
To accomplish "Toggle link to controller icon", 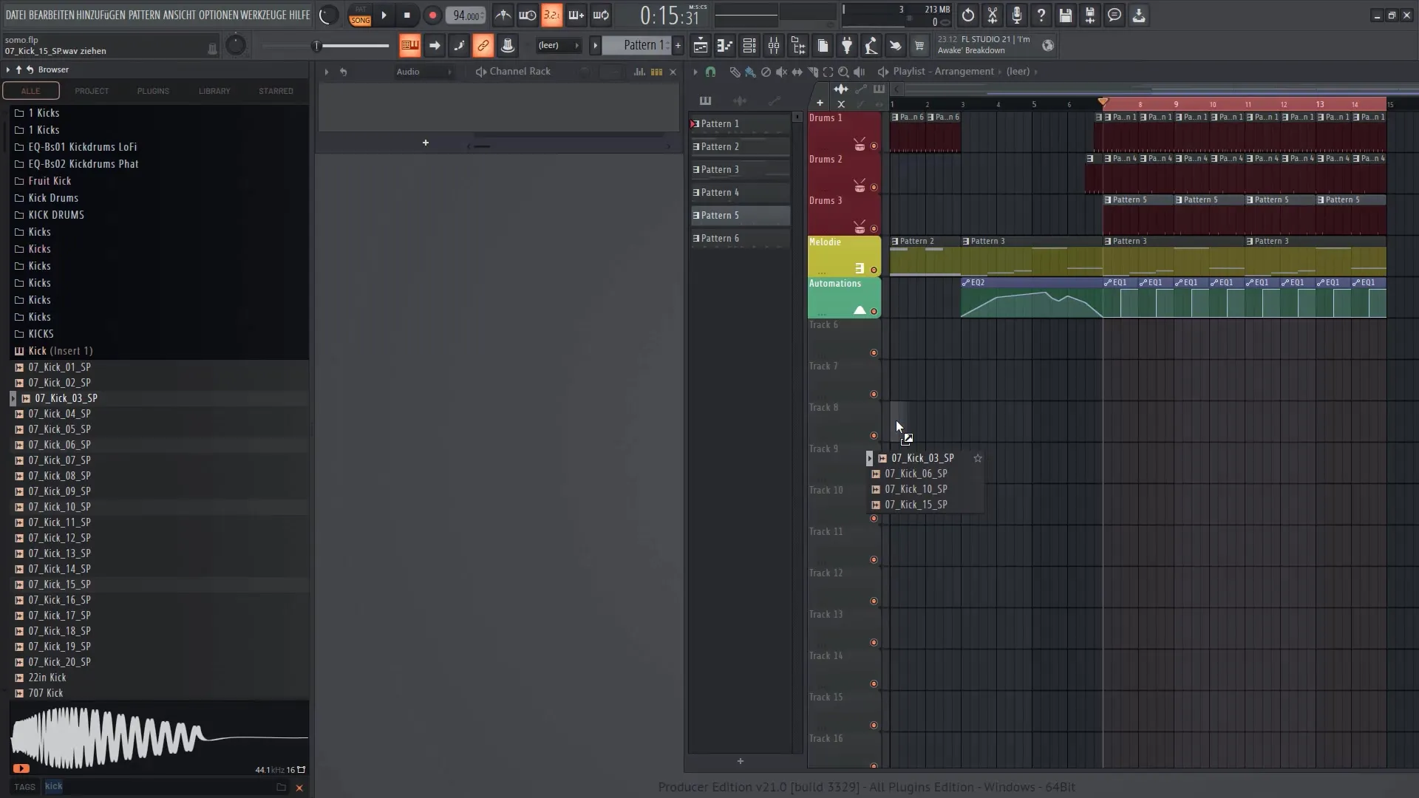I will click(x=483, y=46).
